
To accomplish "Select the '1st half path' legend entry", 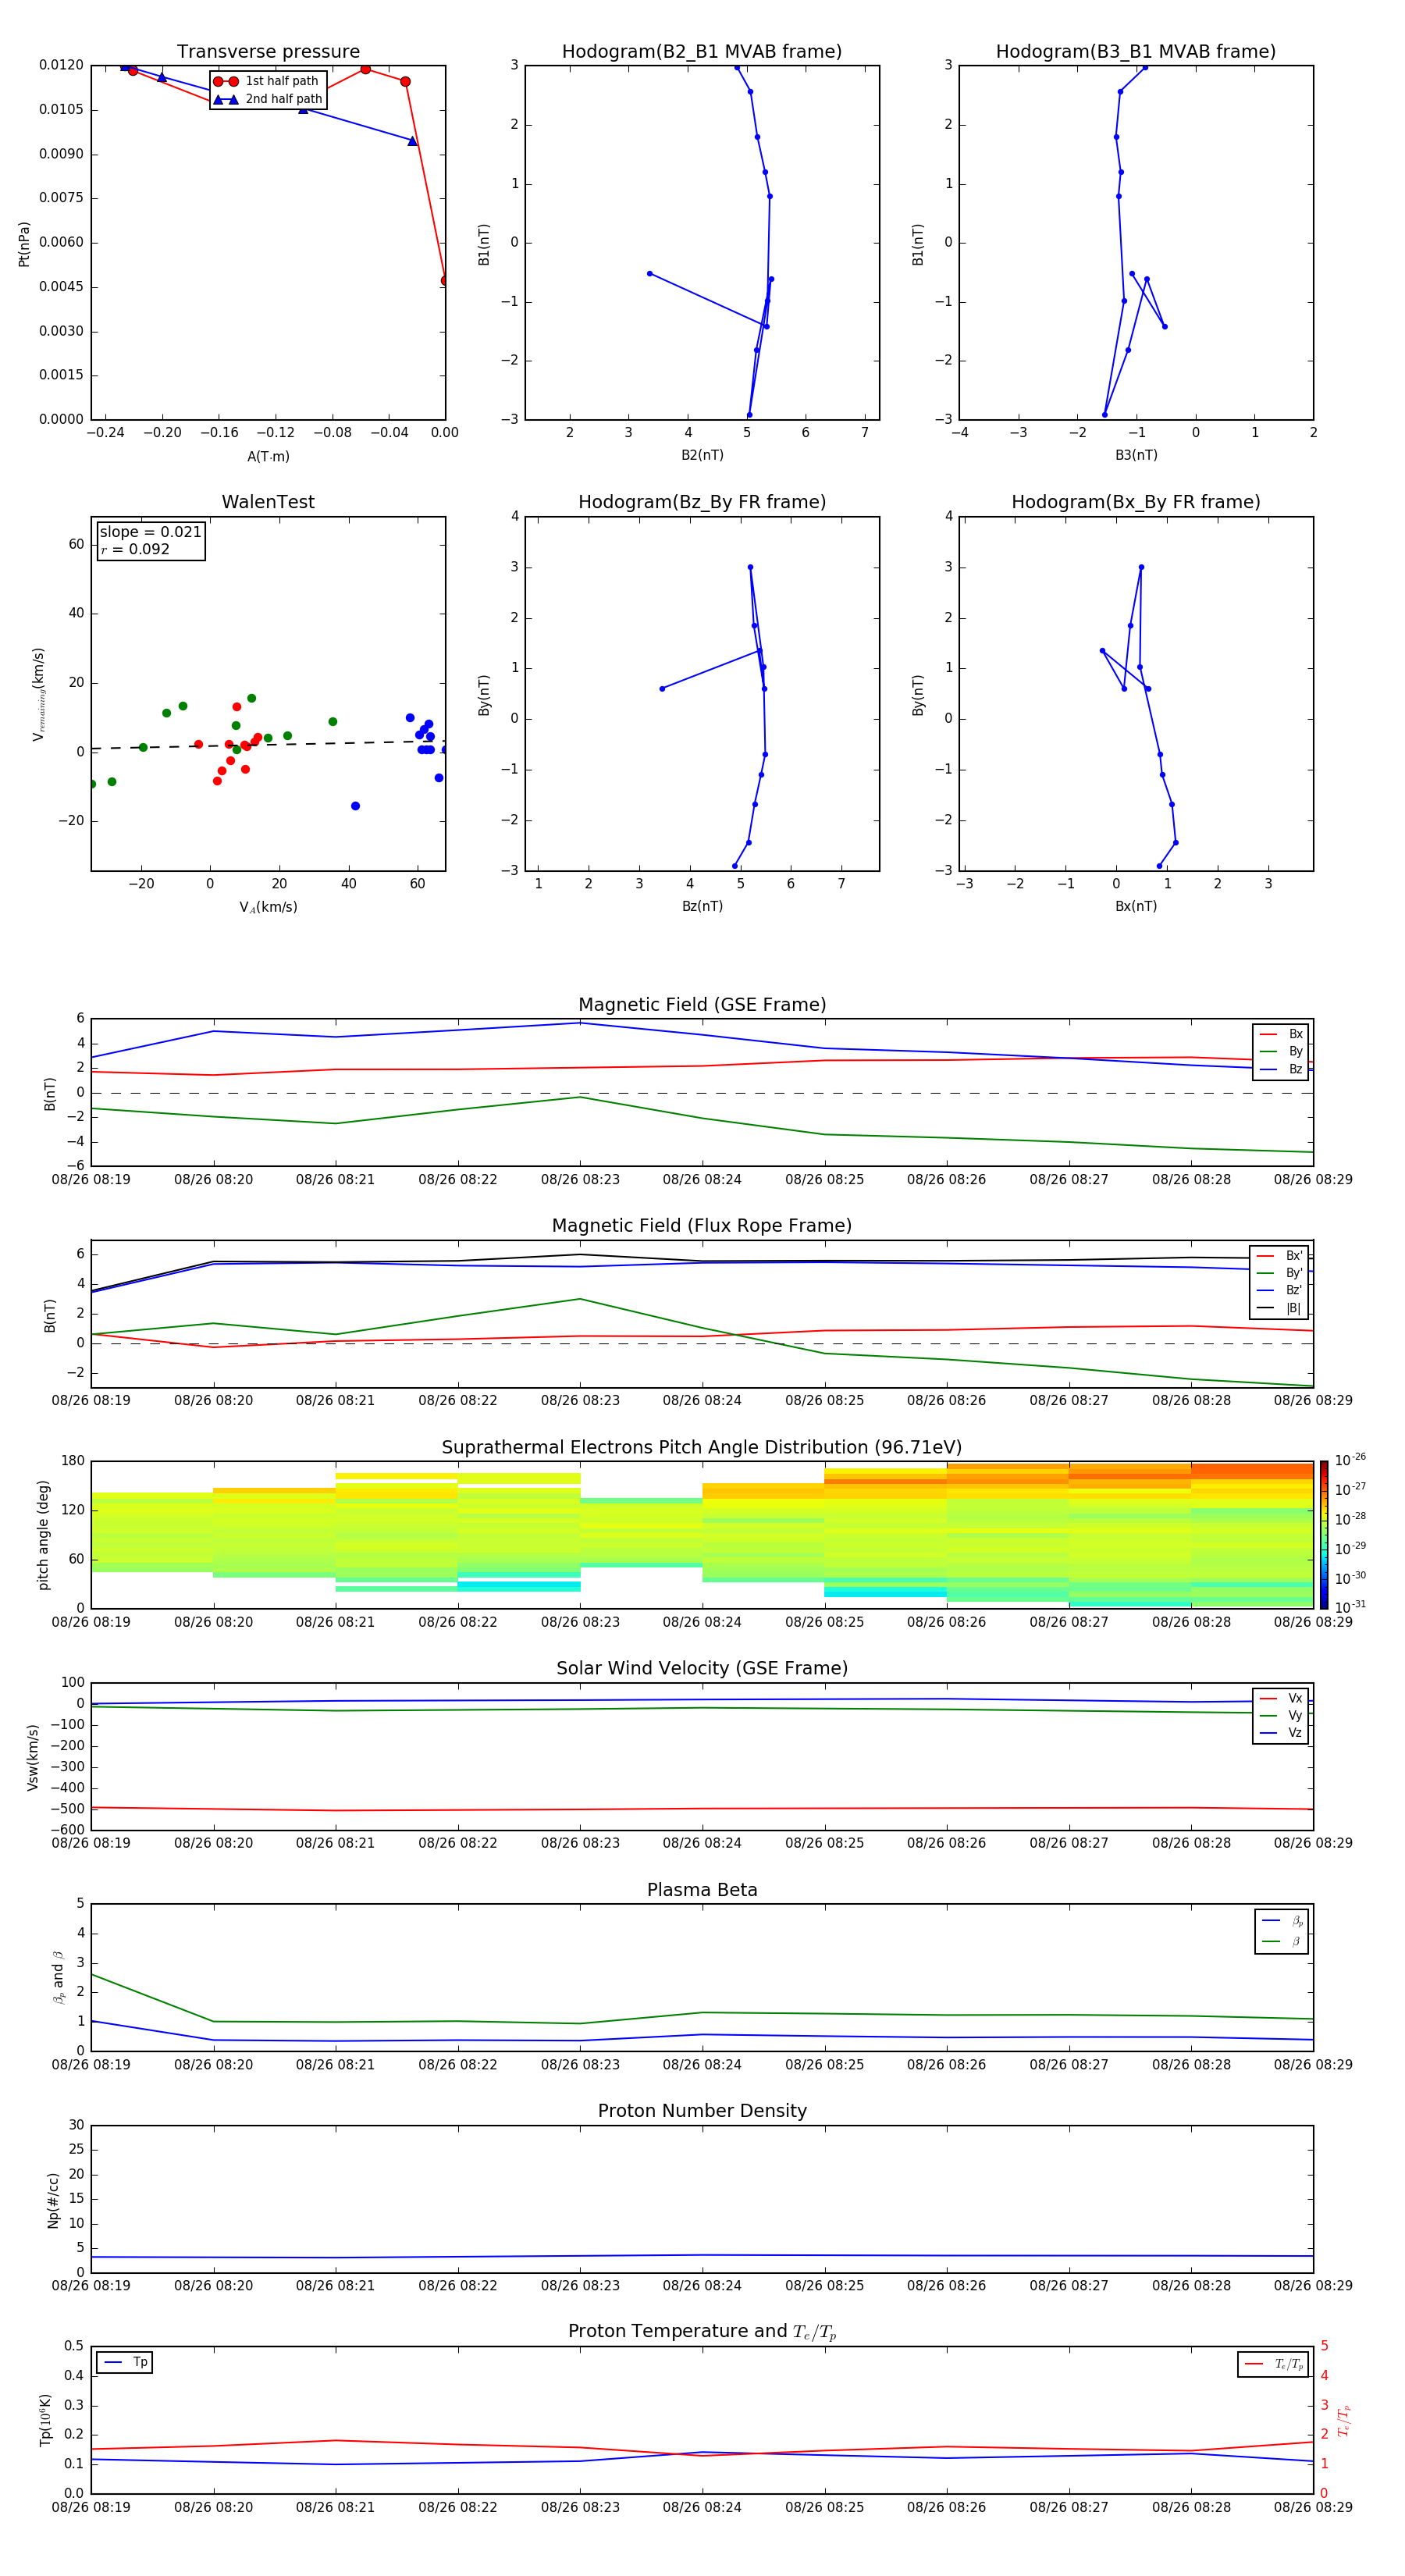I will pos(267,81).
